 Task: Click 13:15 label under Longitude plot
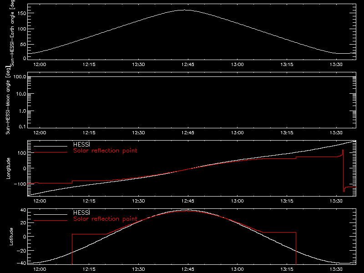point(287,201)
